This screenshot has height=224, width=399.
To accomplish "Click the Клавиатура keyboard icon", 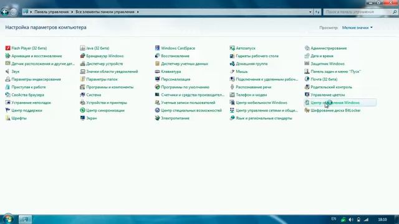I will [157, 72].
